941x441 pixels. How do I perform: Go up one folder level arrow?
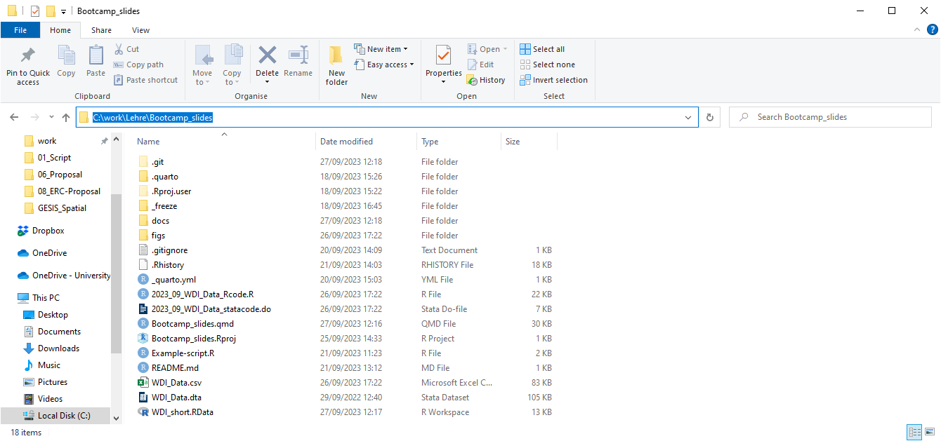66,118
